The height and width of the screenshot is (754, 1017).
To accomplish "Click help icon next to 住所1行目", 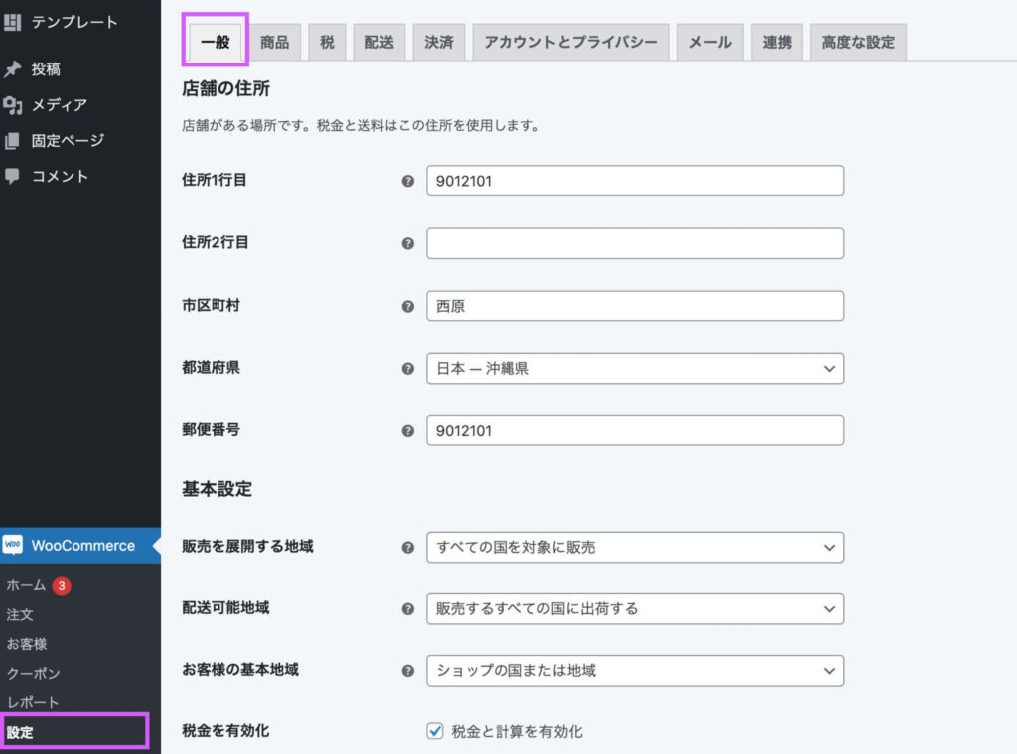I will [x=408, y=181].
